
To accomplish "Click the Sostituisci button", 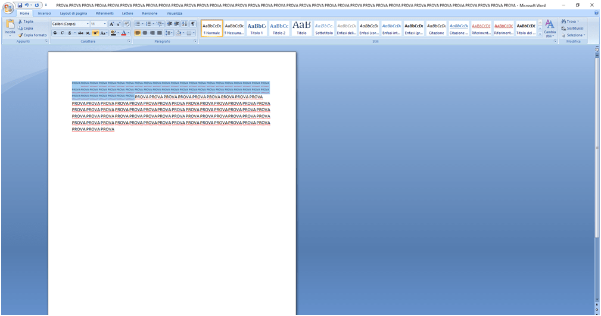I will [x=572, y=28].
